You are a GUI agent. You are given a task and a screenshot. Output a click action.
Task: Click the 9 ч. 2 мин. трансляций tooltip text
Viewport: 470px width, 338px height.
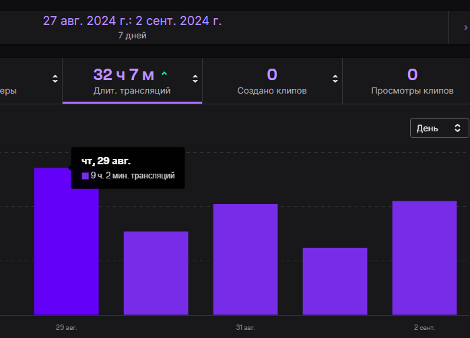coord(133,176)
